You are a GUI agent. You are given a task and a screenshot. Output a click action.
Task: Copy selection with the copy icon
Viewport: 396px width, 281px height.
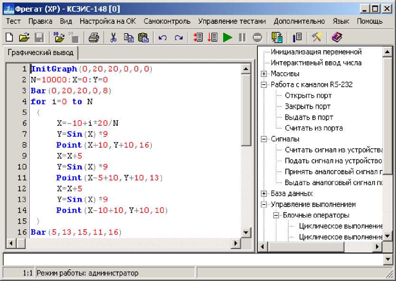[x=129, y=37]
